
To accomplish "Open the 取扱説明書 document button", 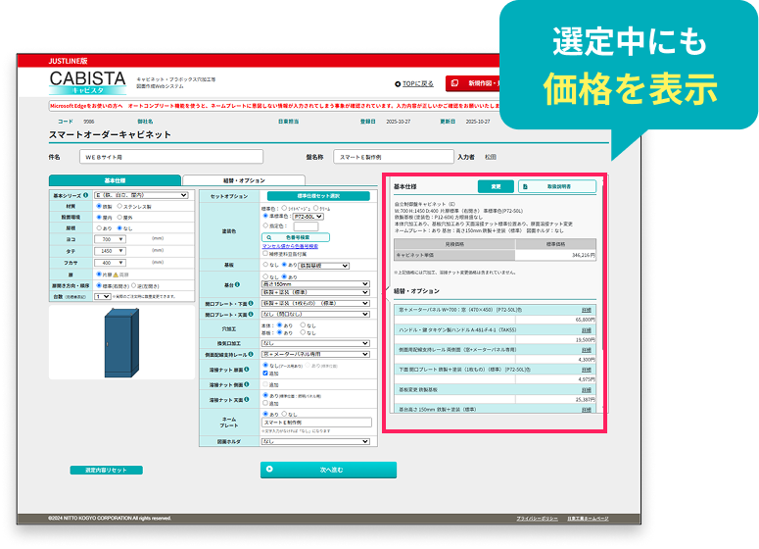I will tap(557, 186).
